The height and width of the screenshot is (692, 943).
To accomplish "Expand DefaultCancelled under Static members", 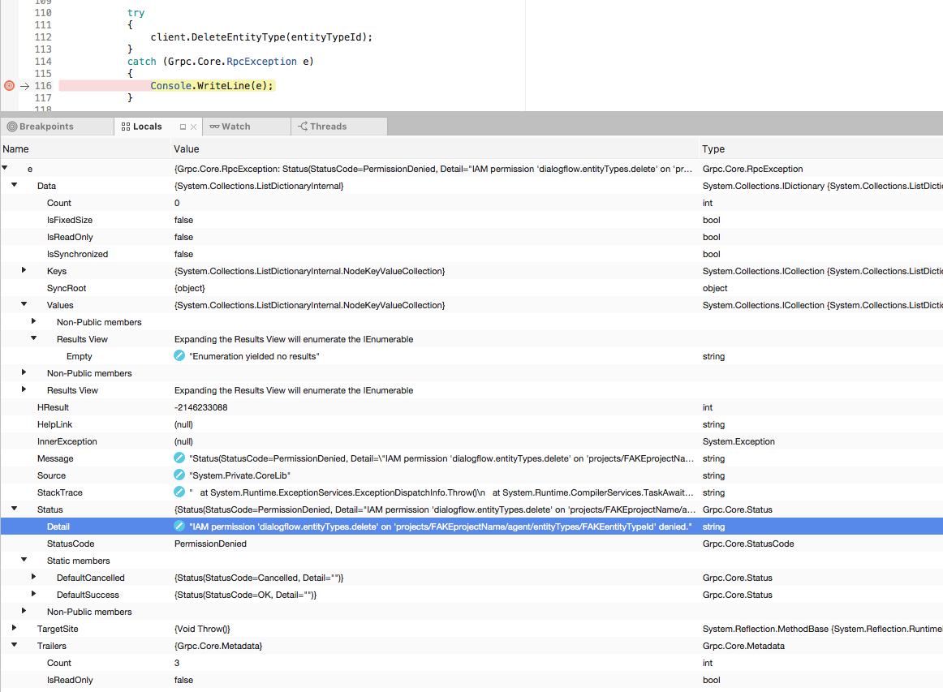I will (33, 577).
